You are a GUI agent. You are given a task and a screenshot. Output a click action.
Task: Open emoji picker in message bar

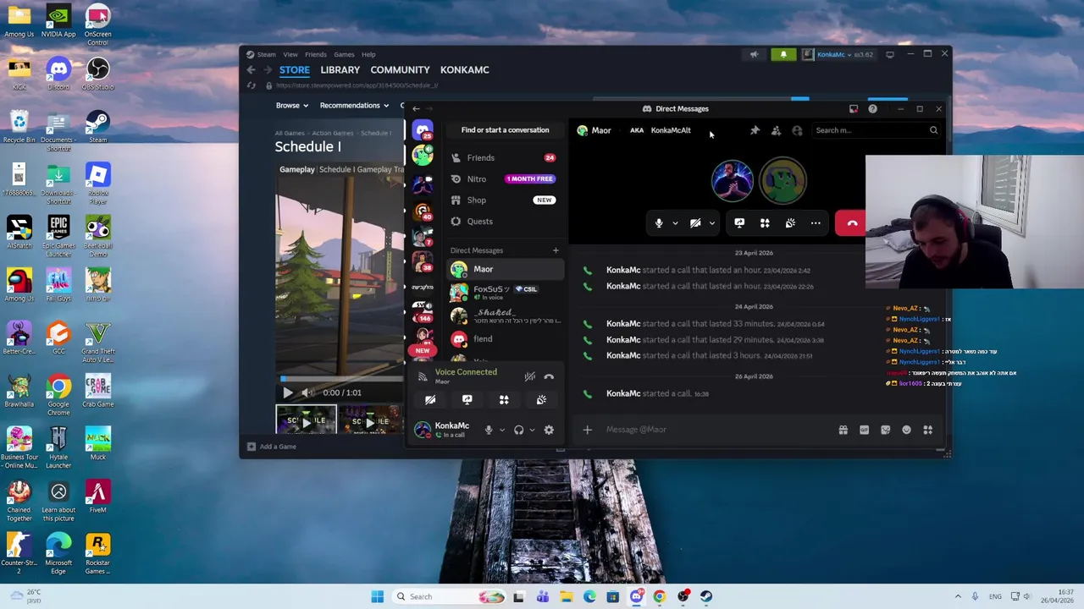tap(906, 430)
